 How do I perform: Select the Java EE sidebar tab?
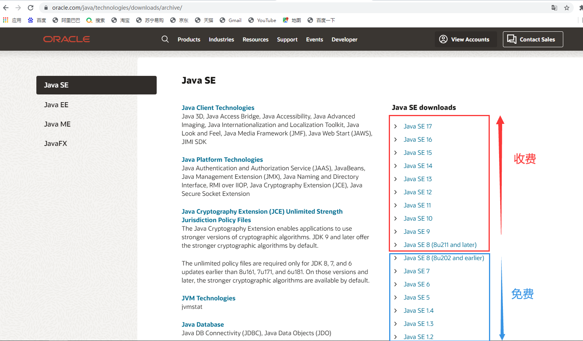click(56, 105)
